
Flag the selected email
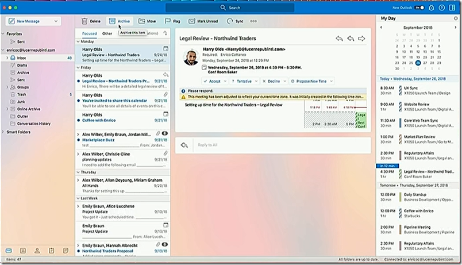(x=172, y=21)
